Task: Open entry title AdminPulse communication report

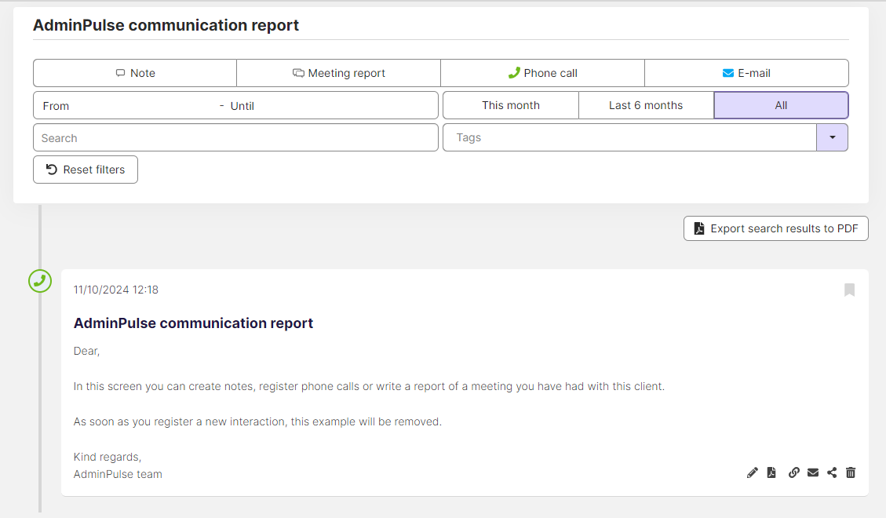Action: click(x=193, y=323)
